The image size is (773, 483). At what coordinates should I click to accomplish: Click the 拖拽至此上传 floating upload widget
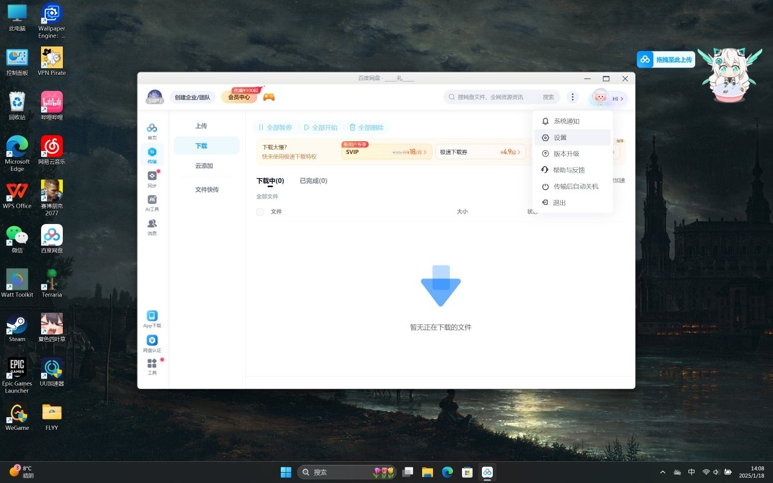666,59
